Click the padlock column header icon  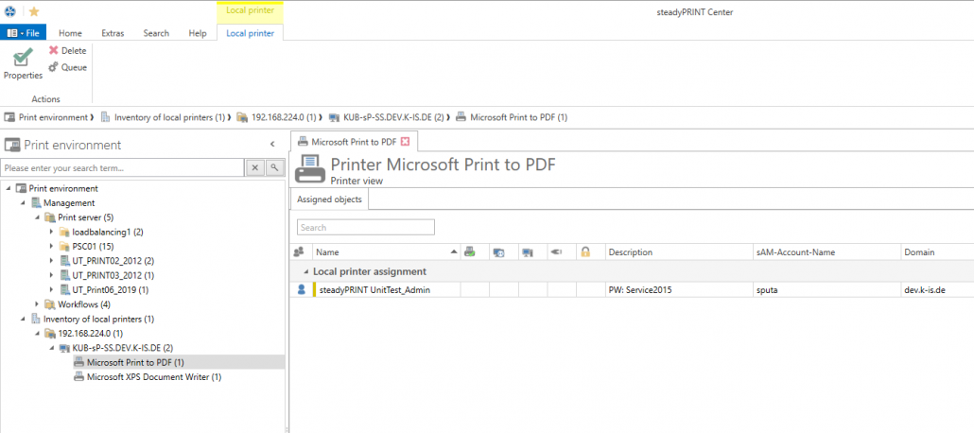(584, 252)
